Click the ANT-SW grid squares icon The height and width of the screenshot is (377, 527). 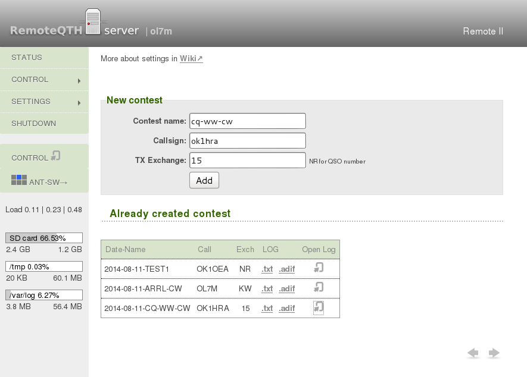[19, 180]
